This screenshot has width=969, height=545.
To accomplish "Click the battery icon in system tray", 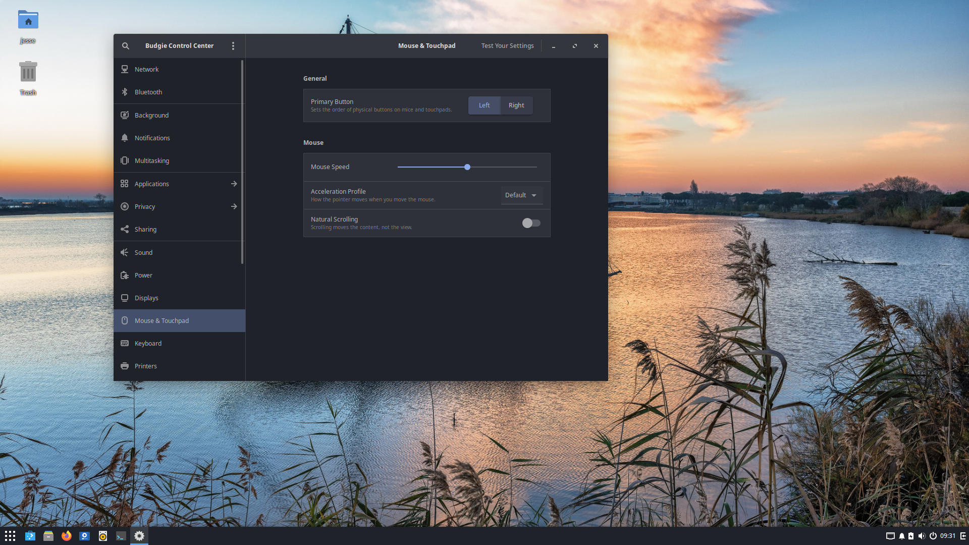I will 911,536.
